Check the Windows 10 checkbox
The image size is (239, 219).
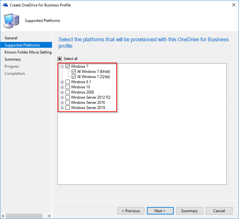coord(68,87)
